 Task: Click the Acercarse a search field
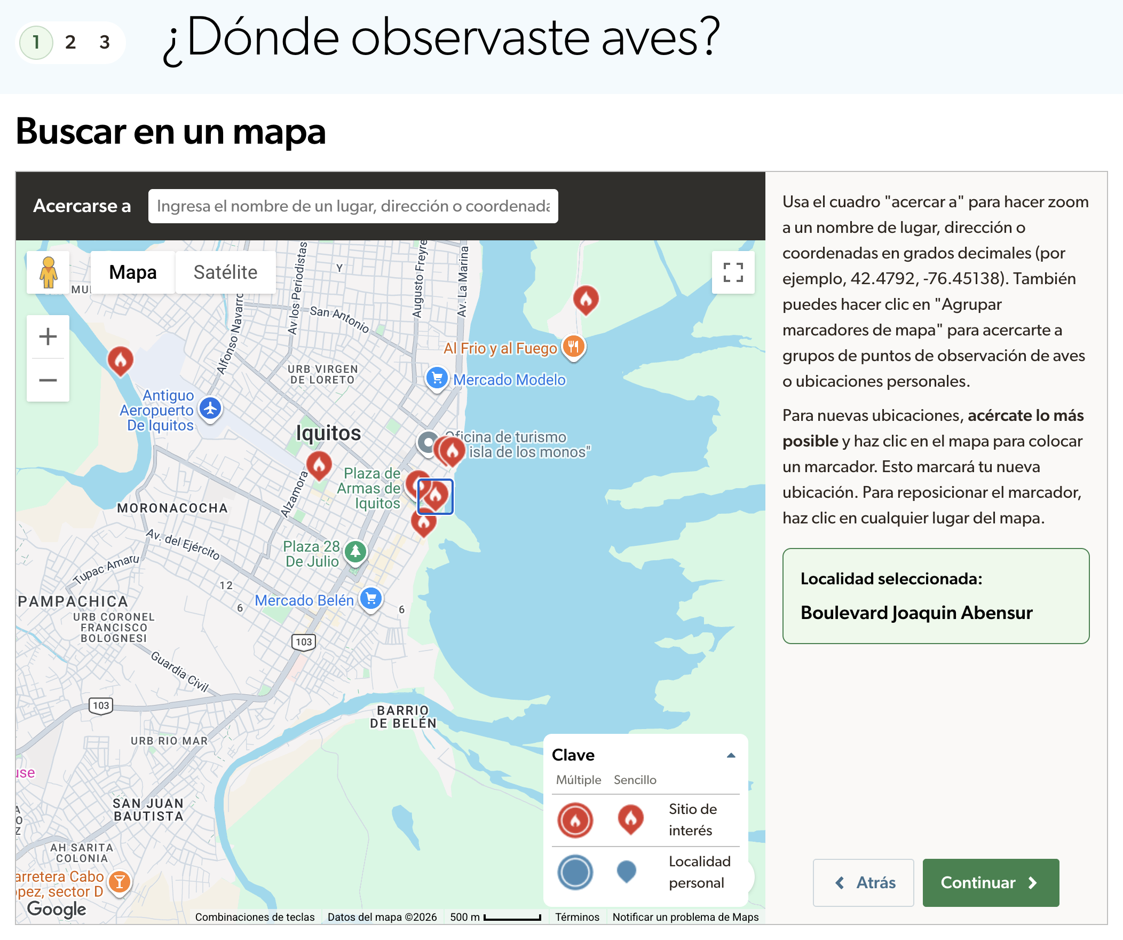pos(353,206)
